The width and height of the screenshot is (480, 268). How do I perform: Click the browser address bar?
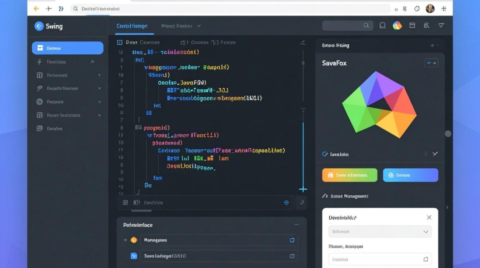pos(229,9)
